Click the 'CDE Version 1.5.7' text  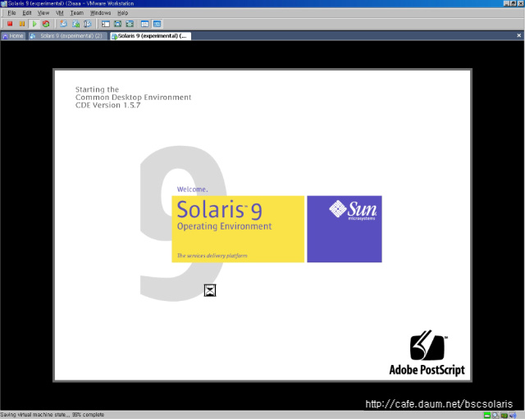[x=107, y=105]
